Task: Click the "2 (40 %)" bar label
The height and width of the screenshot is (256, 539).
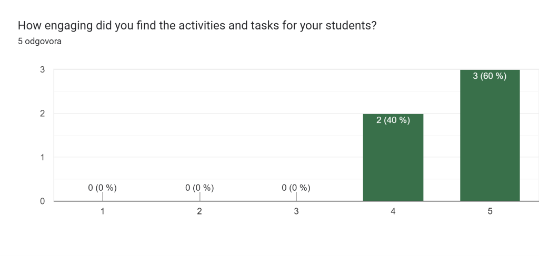Action: pyautogui.click(x=393, y=120)
